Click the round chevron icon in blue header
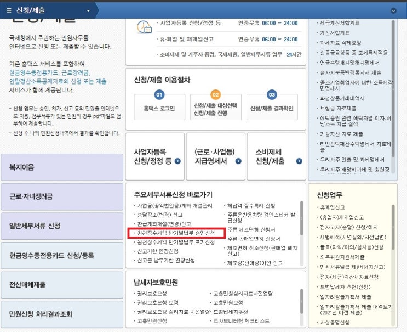The height and width of the screenshot is (332, 407). coord(393,10)
